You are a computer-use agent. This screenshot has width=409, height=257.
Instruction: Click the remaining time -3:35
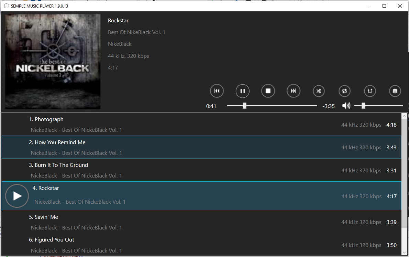click(x=328, y=106)
